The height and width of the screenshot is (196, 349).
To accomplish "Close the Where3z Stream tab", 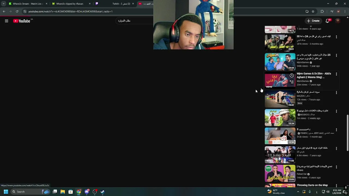I will pos(46,4).
